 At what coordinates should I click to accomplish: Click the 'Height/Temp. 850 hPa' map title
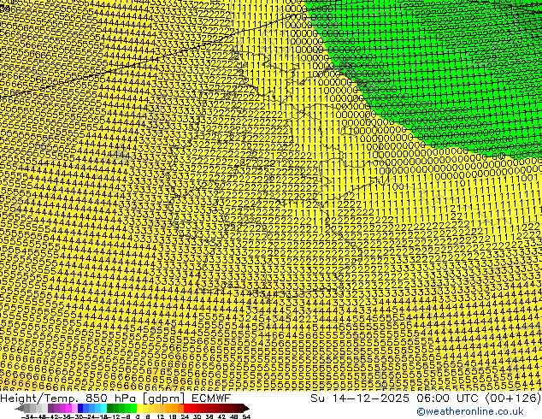tap(68, 398)
